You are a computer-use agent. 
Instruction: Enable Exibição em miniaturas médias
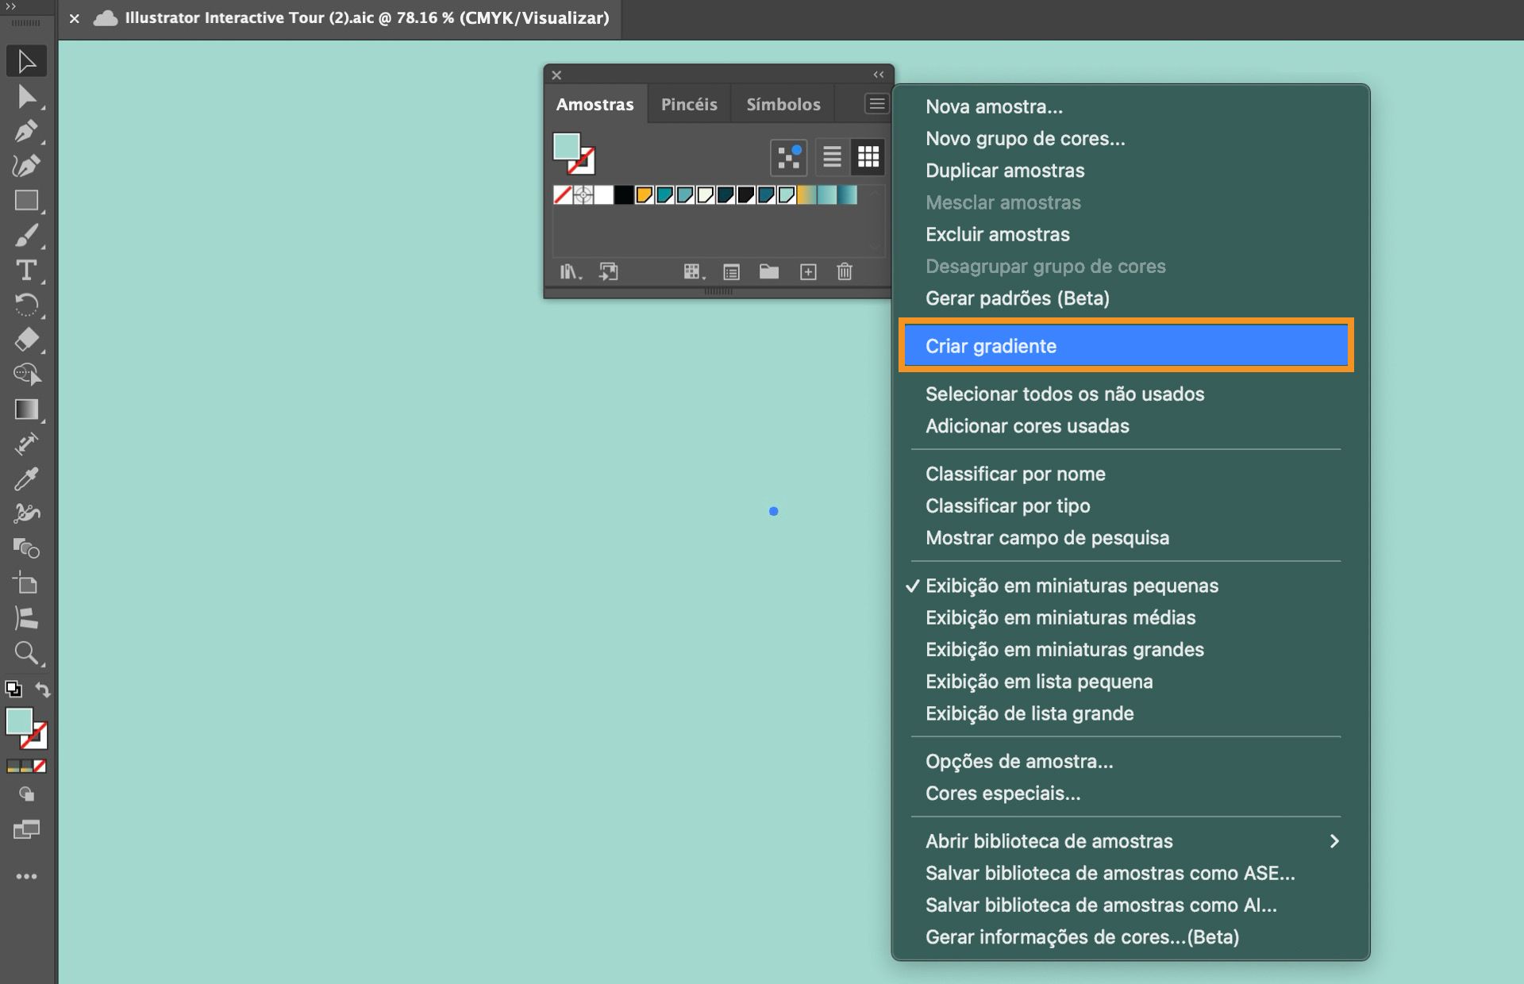[x=1060, y=617]
